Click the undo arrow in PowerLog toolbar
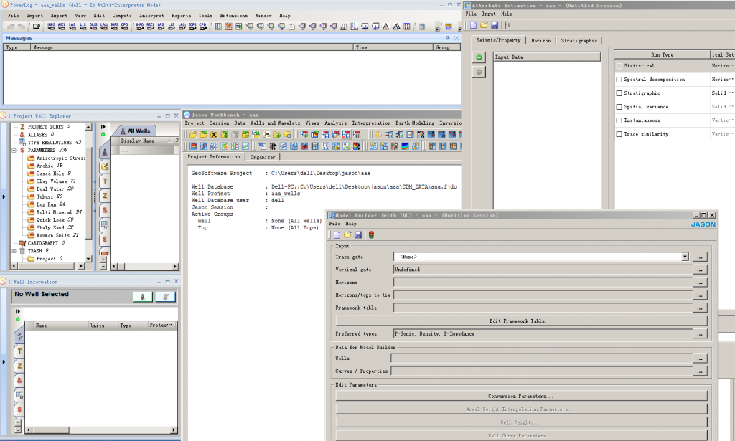 [11, 27]
